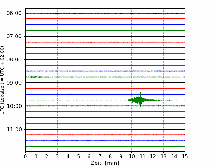Select the x-axis tick label 11
210x168 pixels.
(142, 156)
